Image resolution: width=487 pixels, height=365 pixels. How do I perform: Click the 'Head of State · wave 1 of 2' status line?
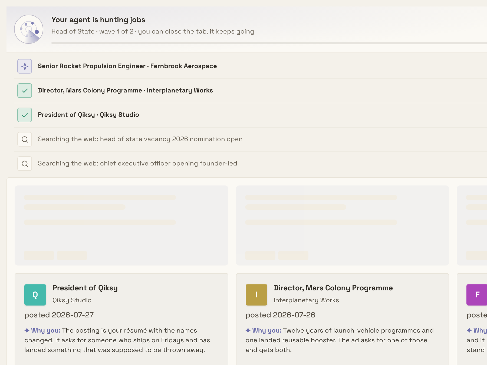[153, 31]
